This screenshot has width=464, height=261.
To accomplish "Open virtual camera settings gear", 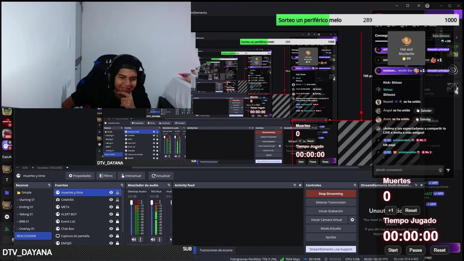I will pos(352,220).
